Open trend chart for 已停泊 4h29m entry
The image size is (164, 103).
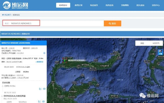coord(40,89)
